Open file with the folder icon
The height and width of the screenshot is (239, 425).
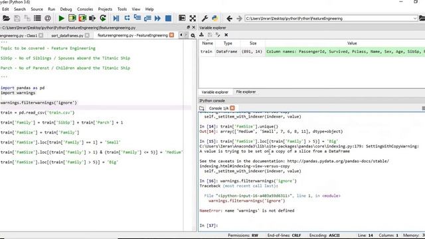point(6,19)
